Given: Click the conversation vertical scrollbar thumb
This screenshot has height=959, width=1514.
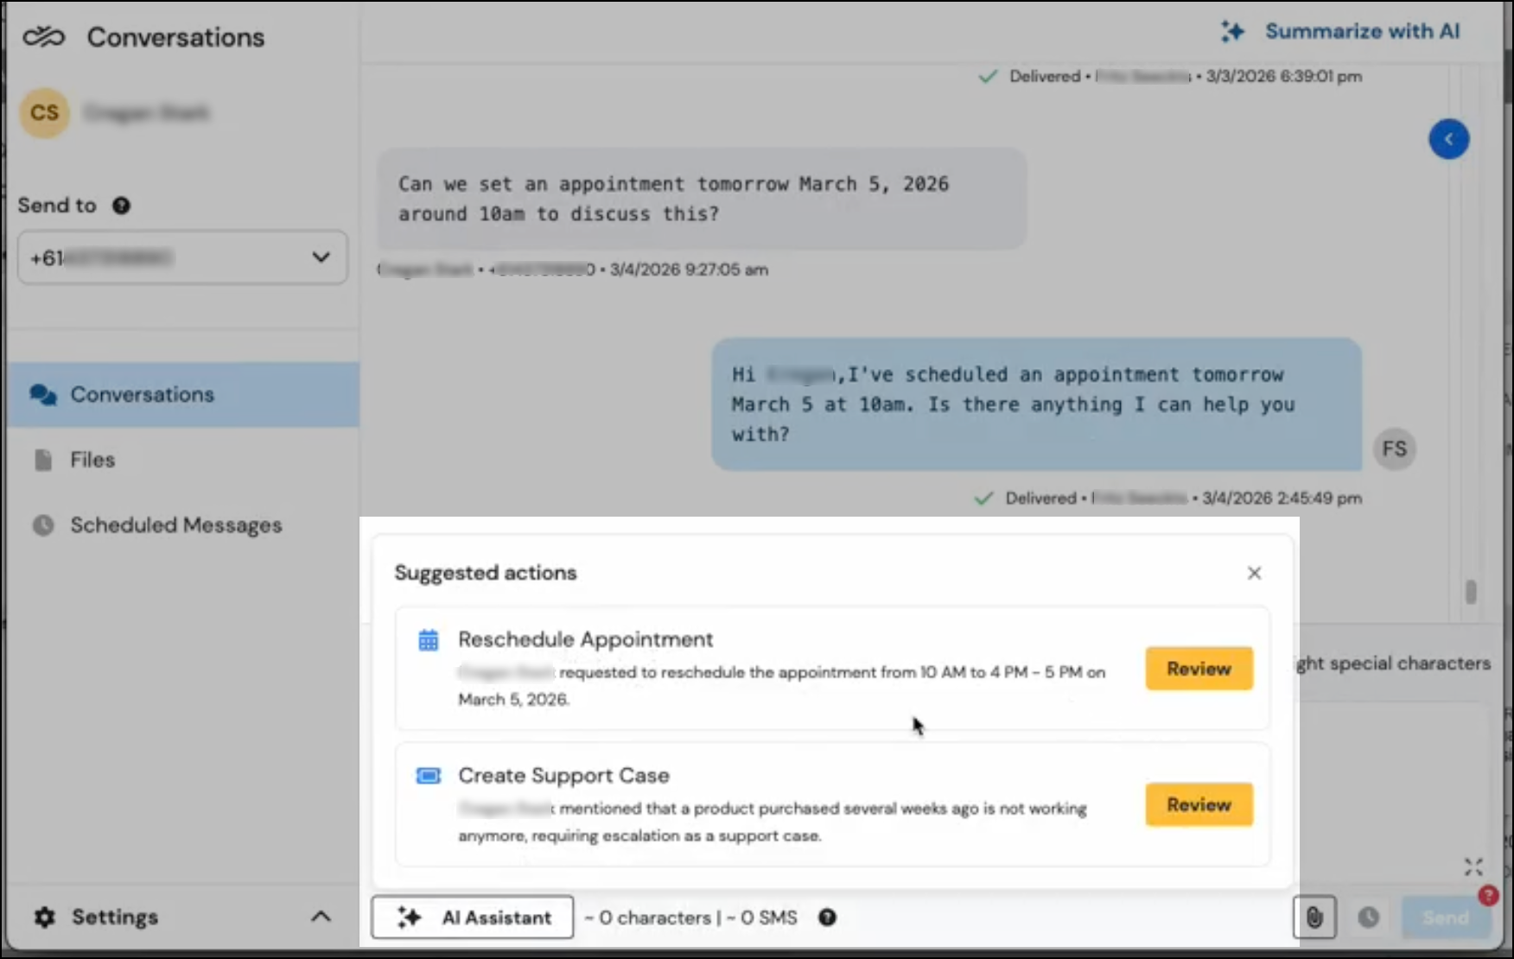Looking at the screenshot, I should [1471, 592].
